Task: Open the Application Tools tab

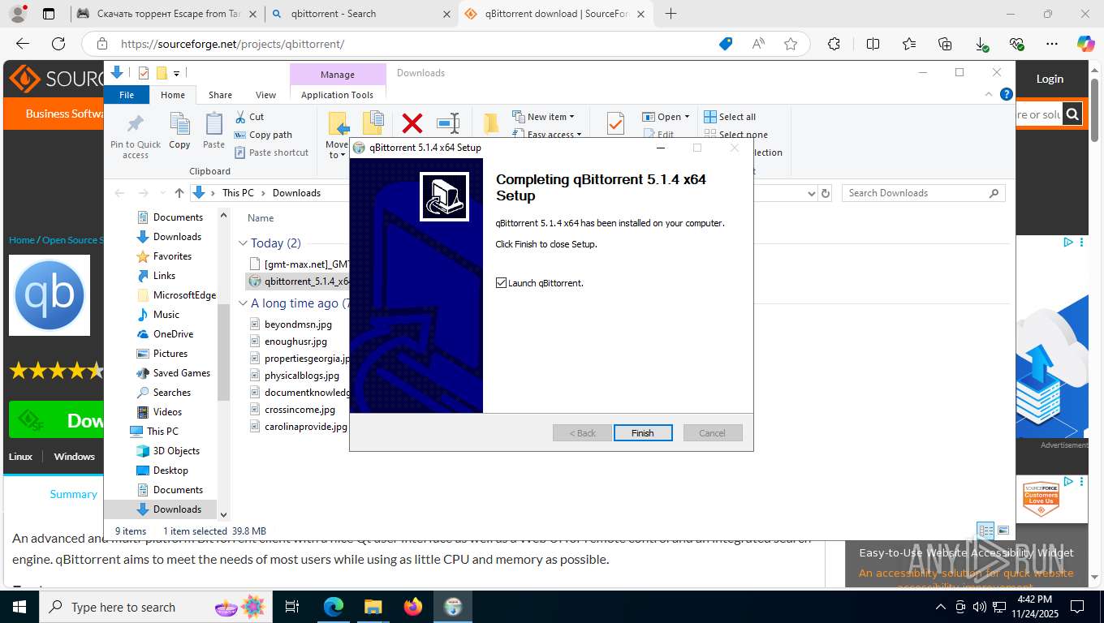Action: coord(337,95)
